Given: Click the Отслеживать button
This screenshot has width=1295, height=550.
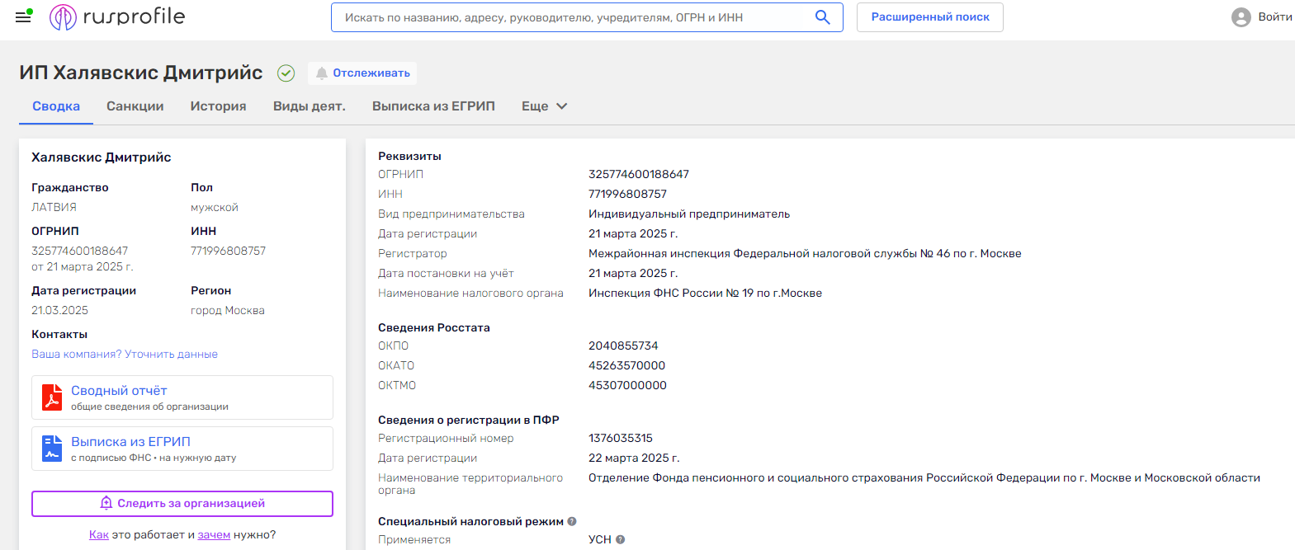Looking at the screenshot, I should (x=362, y=73).
